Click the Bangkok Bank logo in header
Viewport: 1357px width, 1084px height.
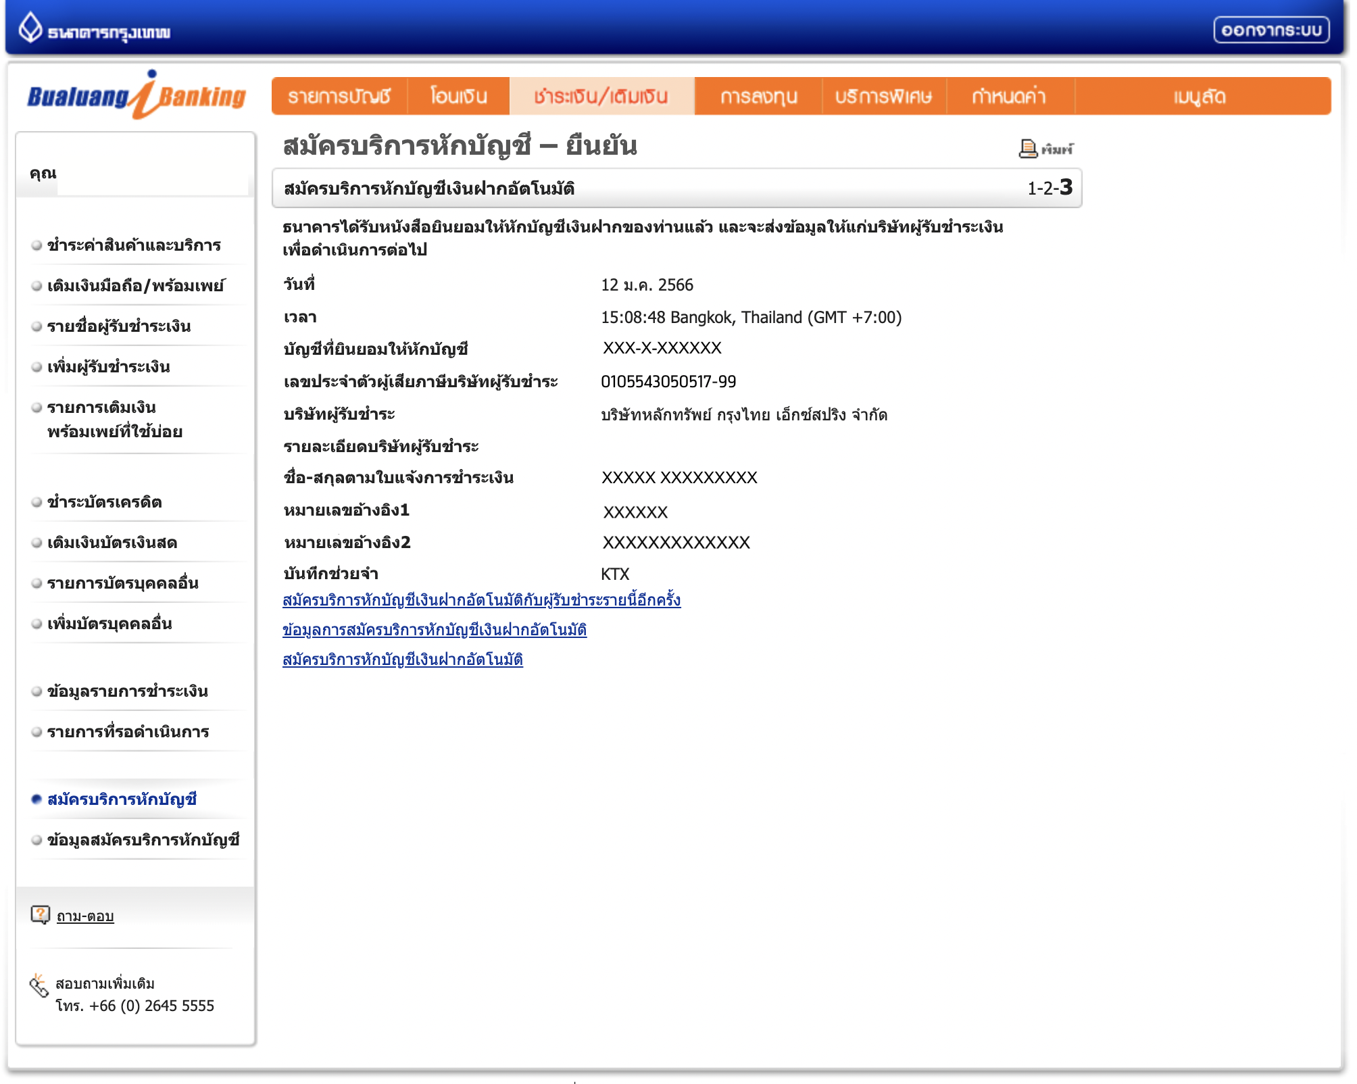(95, 30)
